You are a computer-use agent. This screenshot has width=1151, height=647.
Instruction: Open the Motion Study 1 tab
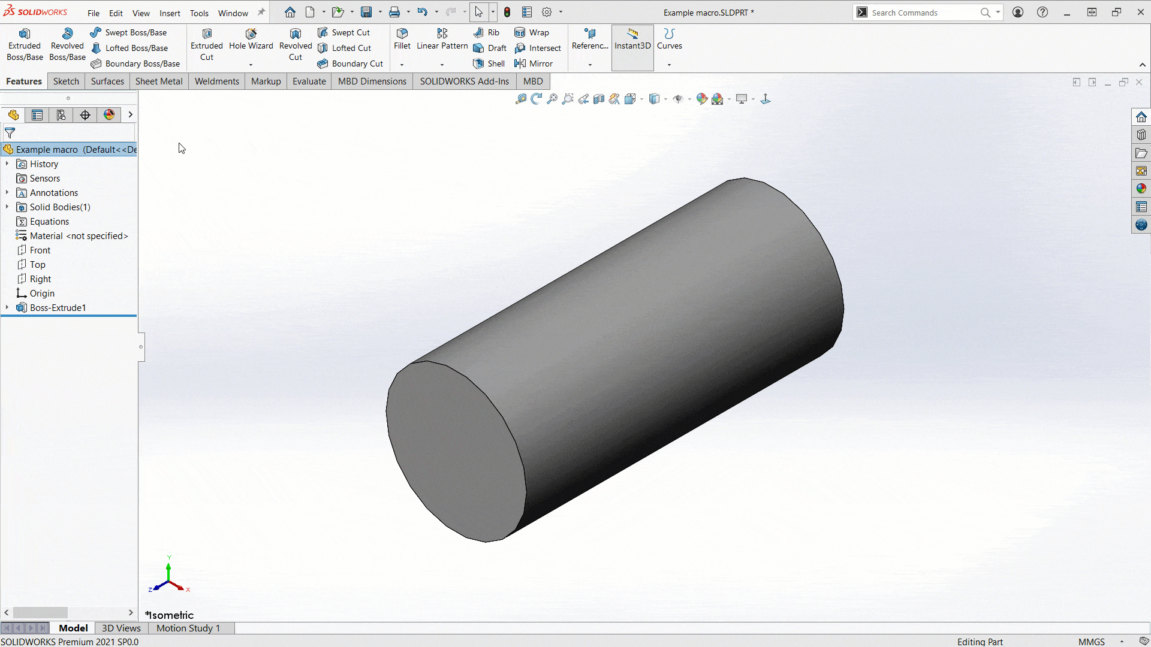coord(188,628)
